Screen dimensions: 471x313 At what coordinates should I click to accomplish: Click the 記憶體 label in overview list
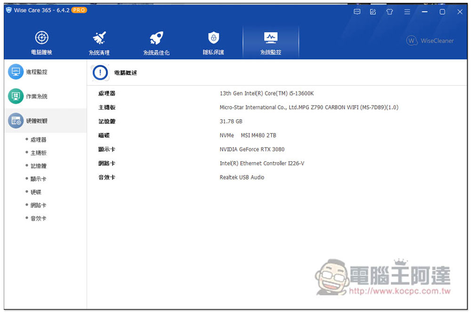pos(106,122)
